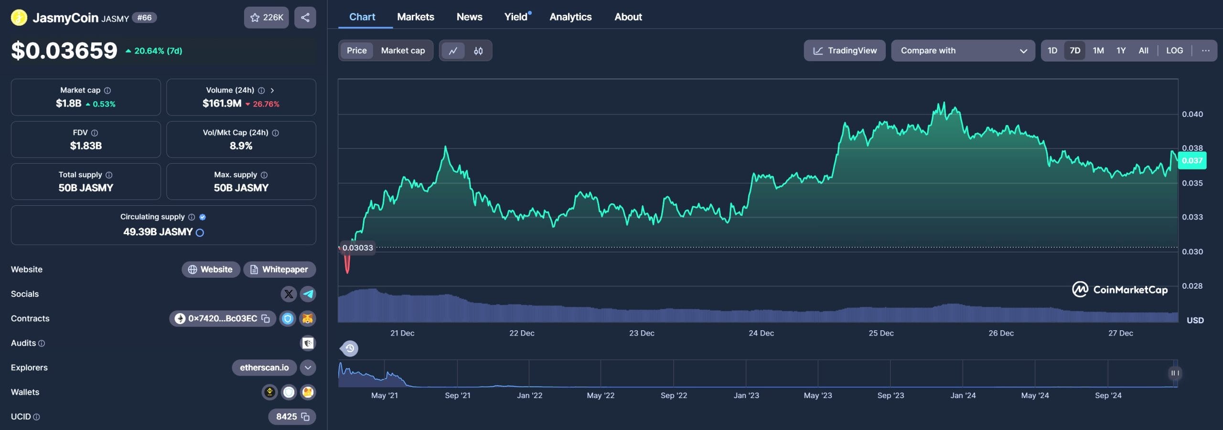Viewport: 1223px width, 430px height.
Task: Open the Yield tab
Action: click(516, 17)
